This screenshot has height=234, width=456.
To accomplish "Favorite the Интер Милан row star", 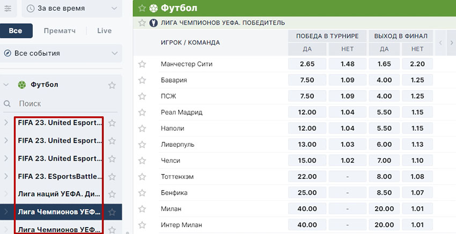I will (x=142, y=225).
